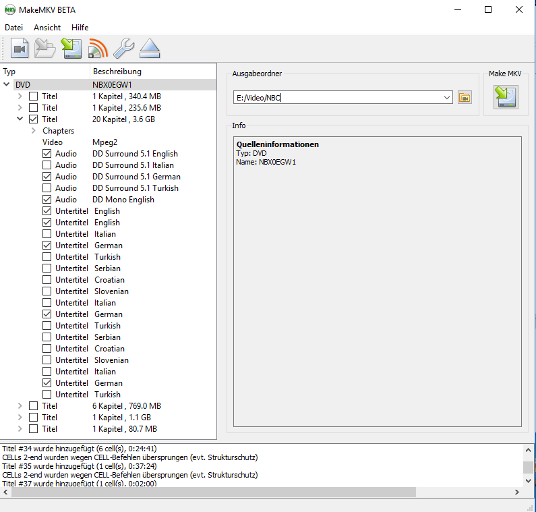Open preferences via the wrench icon
Image resolution: width=536 pixels, height=512 pixels.
point(124,48)
